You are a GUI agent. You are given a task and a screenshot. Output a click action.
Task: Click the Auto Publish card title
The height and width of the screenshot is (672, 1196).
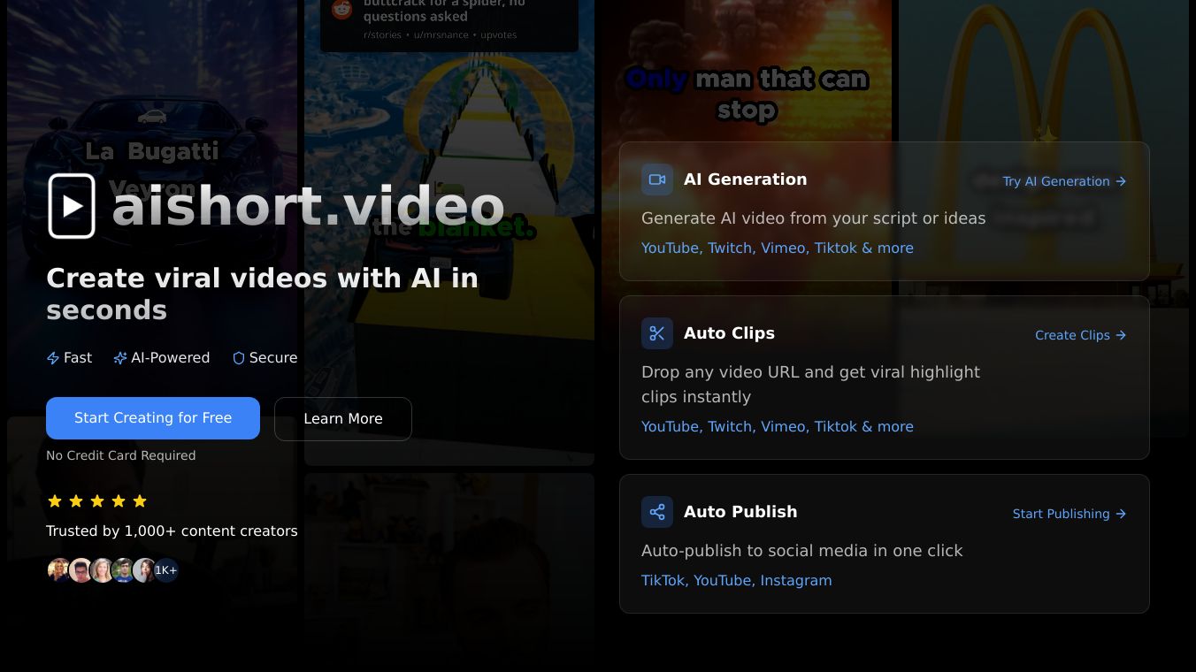(x=740, y=512)
